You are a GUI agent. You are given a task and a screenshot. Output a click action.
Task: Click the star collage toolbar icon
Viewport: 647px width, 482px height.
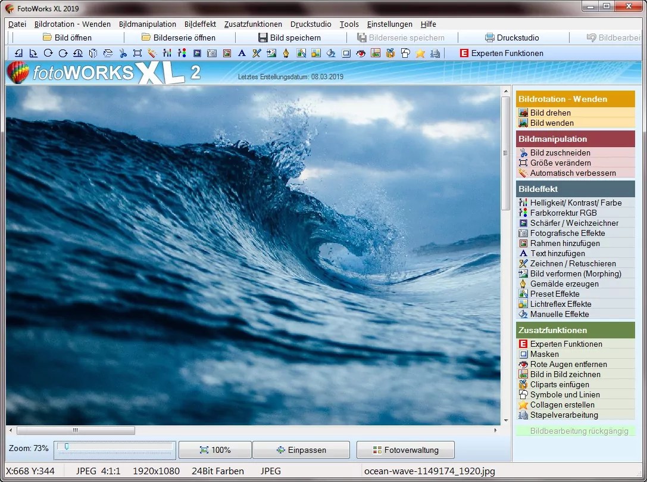[420, 53]
